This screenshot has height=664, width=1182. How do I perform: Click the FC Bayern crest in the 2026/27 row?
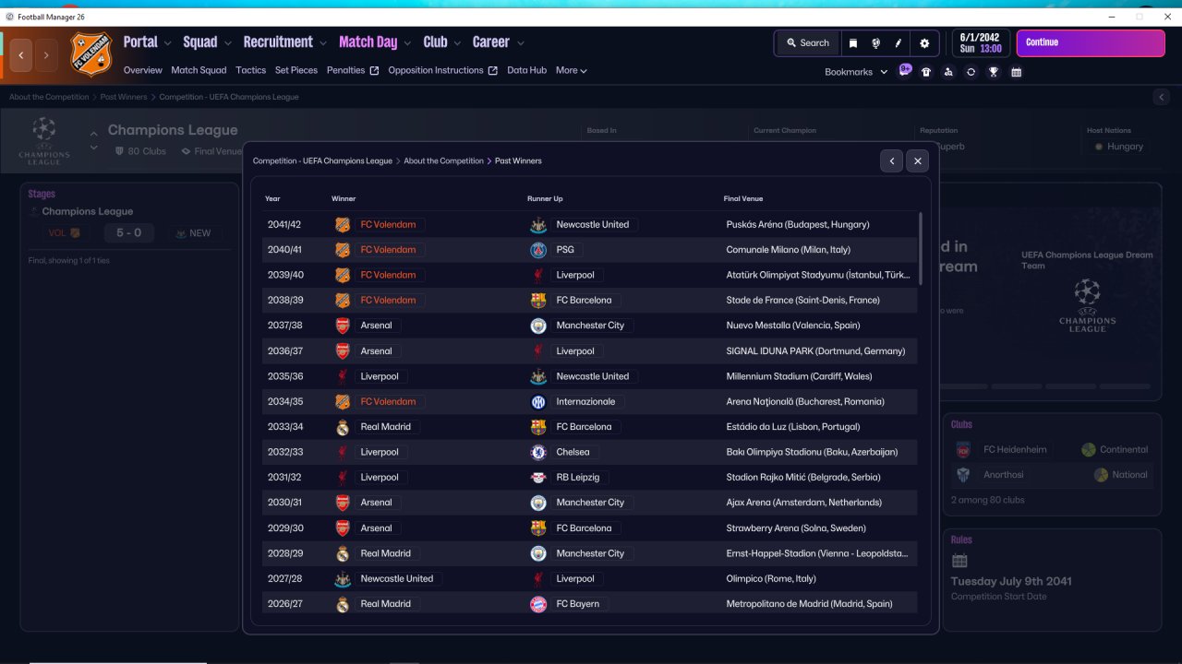pyautogui.click(x=538, y=604)
